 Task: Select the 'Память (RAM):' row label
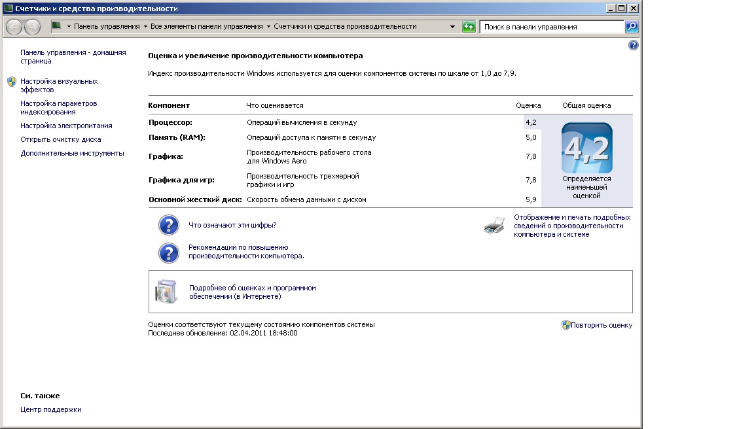pyautogui.click(x=177, y=137)
